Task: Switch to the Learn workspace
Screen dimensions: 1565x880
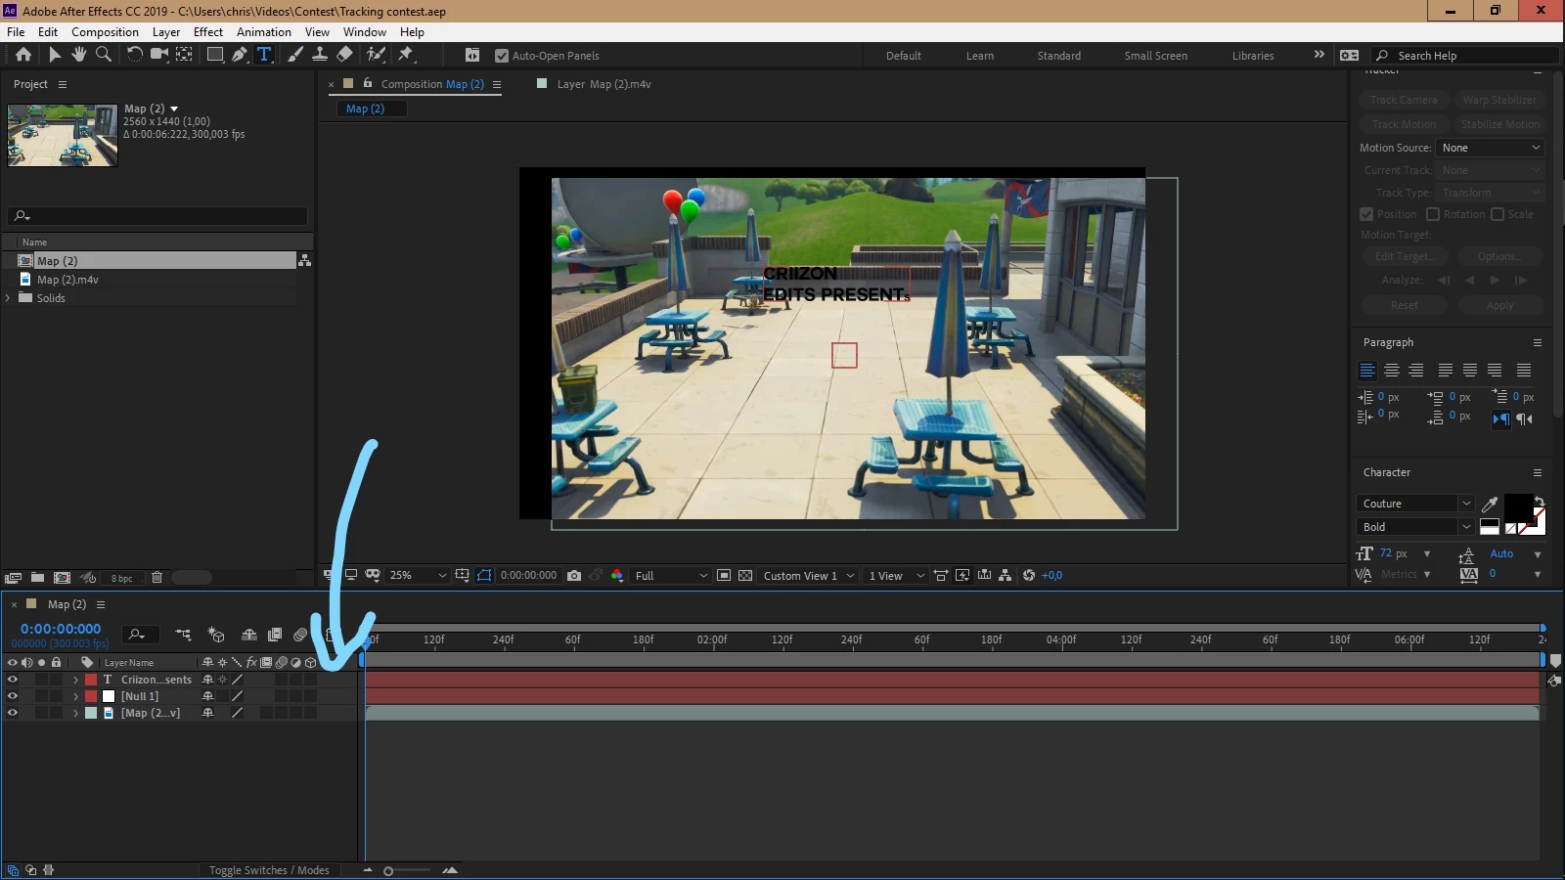Action: 980,56
